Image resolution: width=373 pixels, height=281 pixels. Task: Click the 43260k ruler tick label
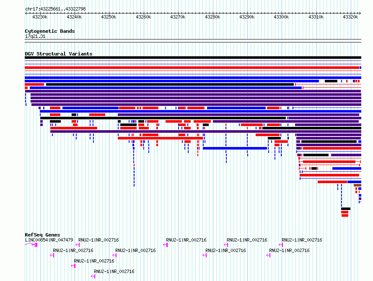click(x=143, y=17)
